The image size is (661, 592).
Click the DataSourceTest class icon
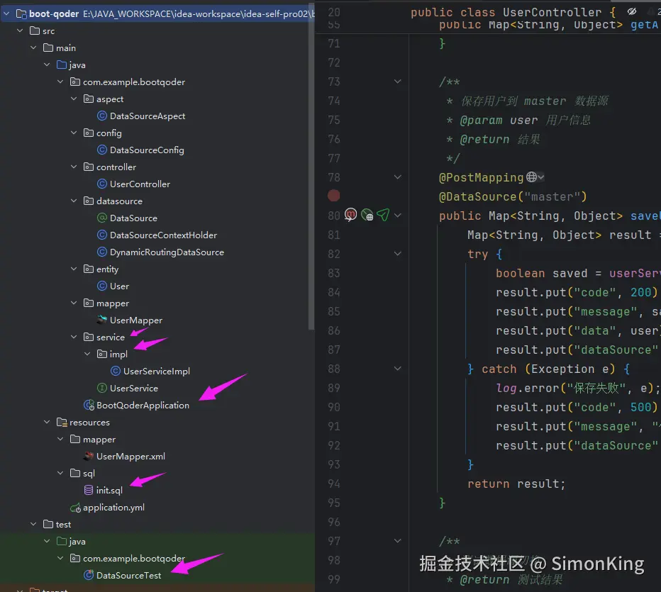[x=89, y=575]
